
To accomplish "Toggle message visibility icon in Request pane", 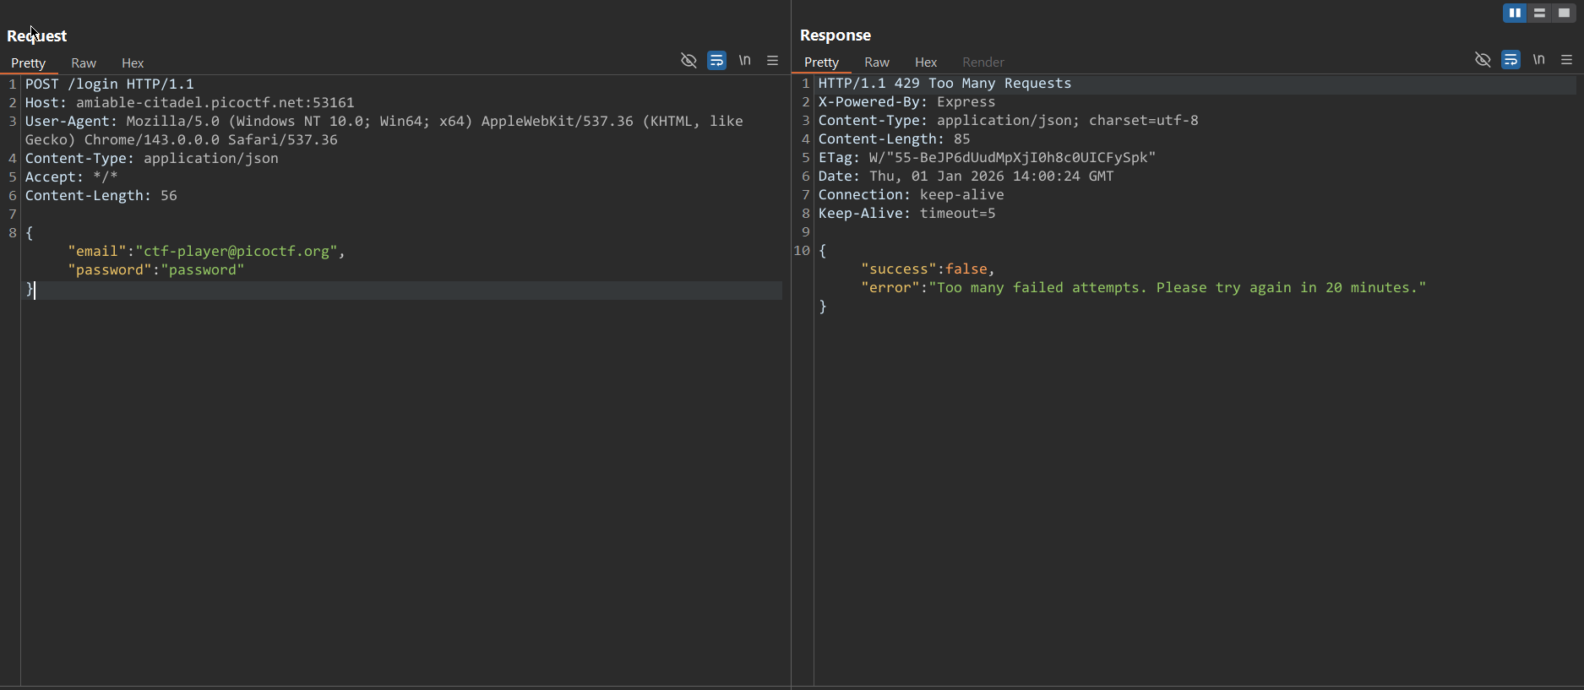I will coord(689,61).
